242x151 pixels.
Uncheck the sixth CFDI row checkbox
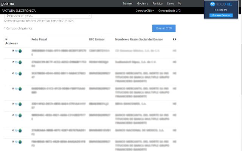click(x=13, y=115)
